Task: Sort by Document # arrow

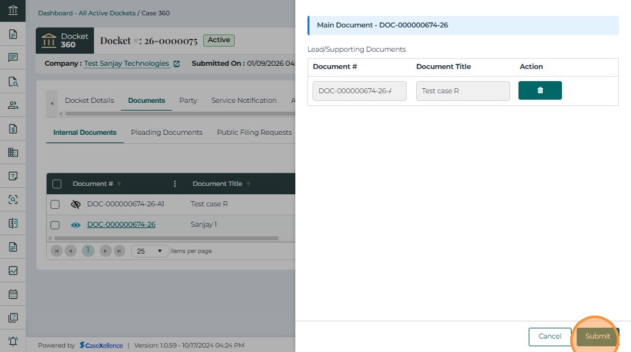Action: coord(119,184)
